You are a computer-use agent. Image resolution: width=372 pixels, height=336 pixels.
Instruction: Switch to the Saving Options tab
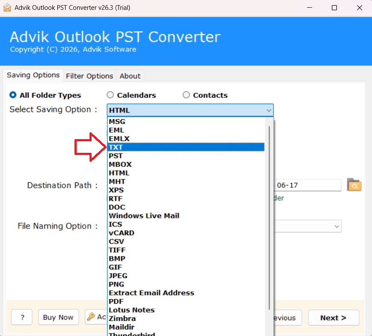(33, 75)
